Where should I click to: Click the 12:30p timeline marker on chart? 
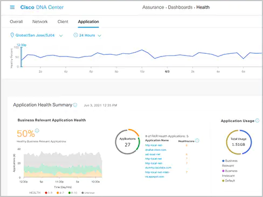click(x=22, y=45)
